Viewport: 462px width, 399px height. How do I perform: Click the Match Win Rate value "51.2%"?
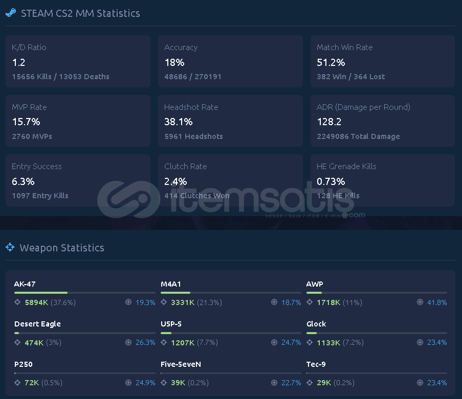coord(331,62)
